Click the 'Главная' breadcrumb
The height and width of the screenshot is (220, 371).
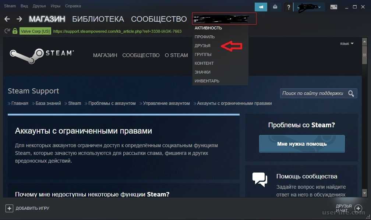point(20,103)
